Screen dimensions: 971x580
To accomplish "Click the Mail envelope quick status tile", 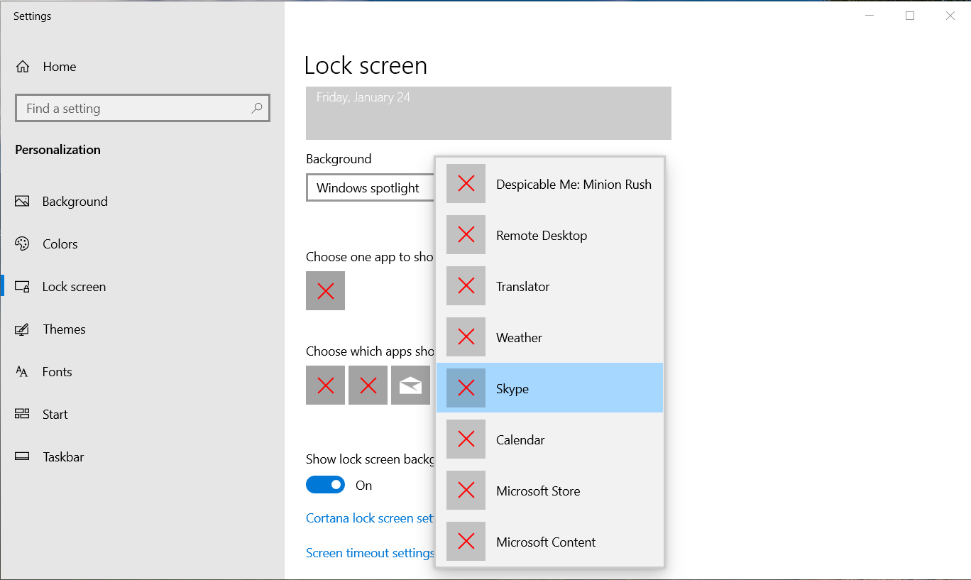I will pos(410,385).
